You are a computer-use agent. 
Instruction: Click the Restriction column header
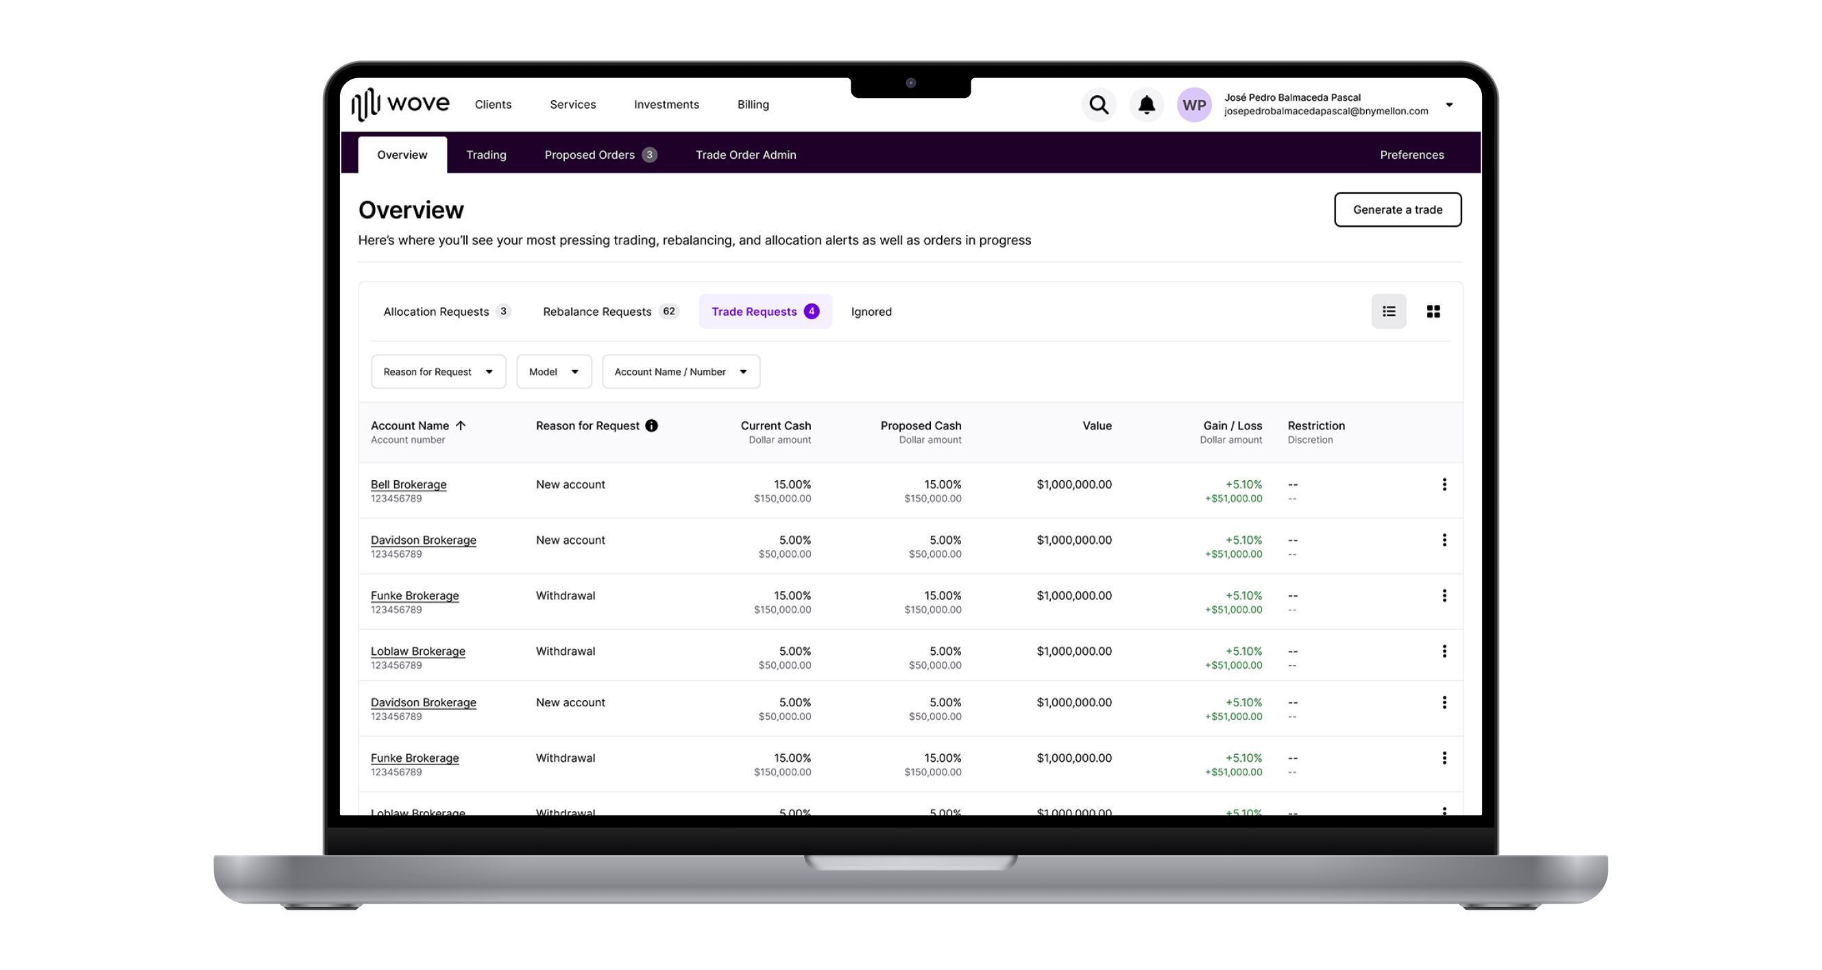[1316, 425]
